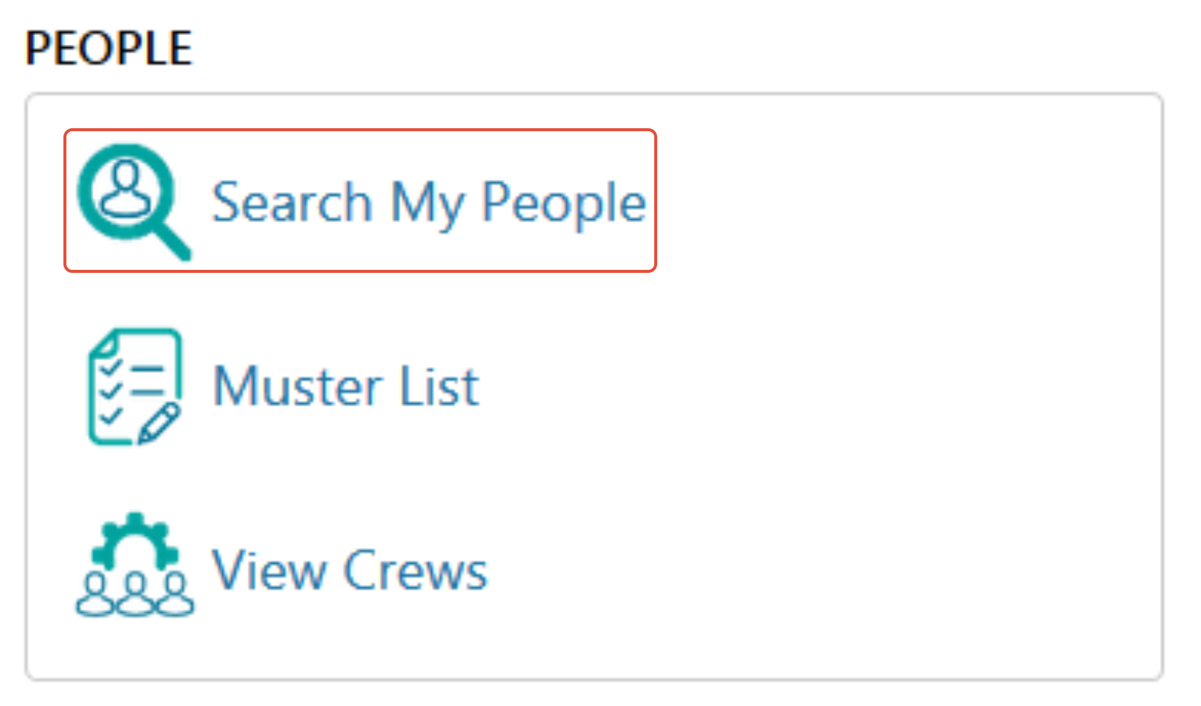Click the word "People" in Search My People
This screenshot has width=1201, height=706.
tap(563, 202)
